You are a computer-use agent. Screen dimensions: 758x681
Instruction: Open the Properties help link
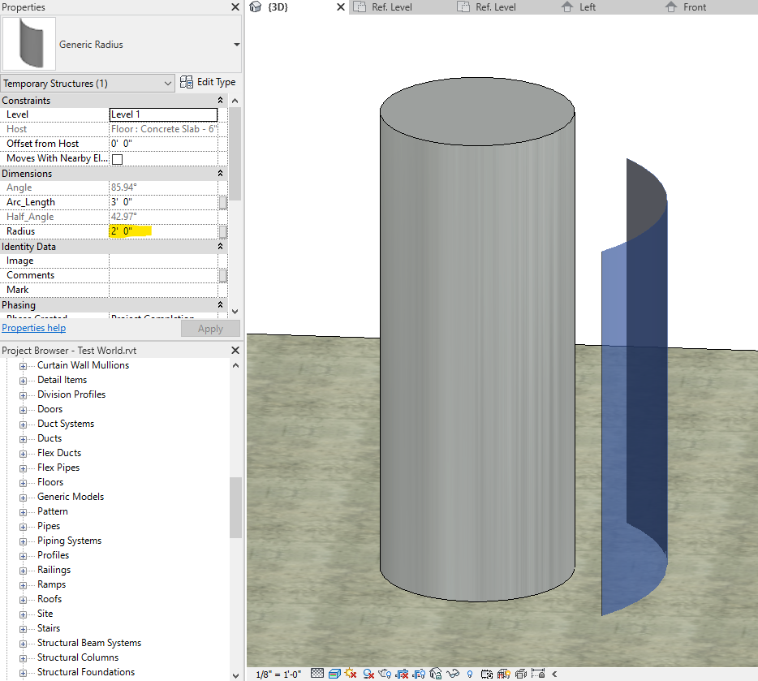[x=33, y=328]
